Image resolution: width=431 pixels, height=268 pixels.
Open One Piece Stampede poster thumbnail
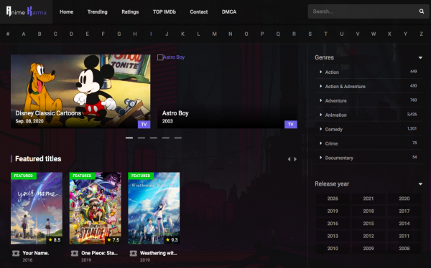tap(95, 209)
